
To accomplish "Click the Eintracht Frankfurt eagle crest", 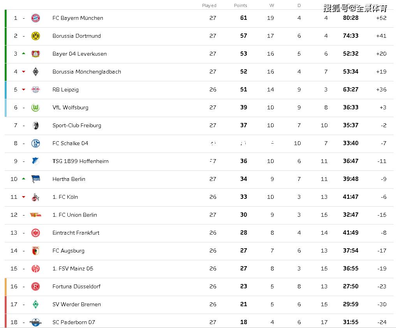I will tap(35, 233).
